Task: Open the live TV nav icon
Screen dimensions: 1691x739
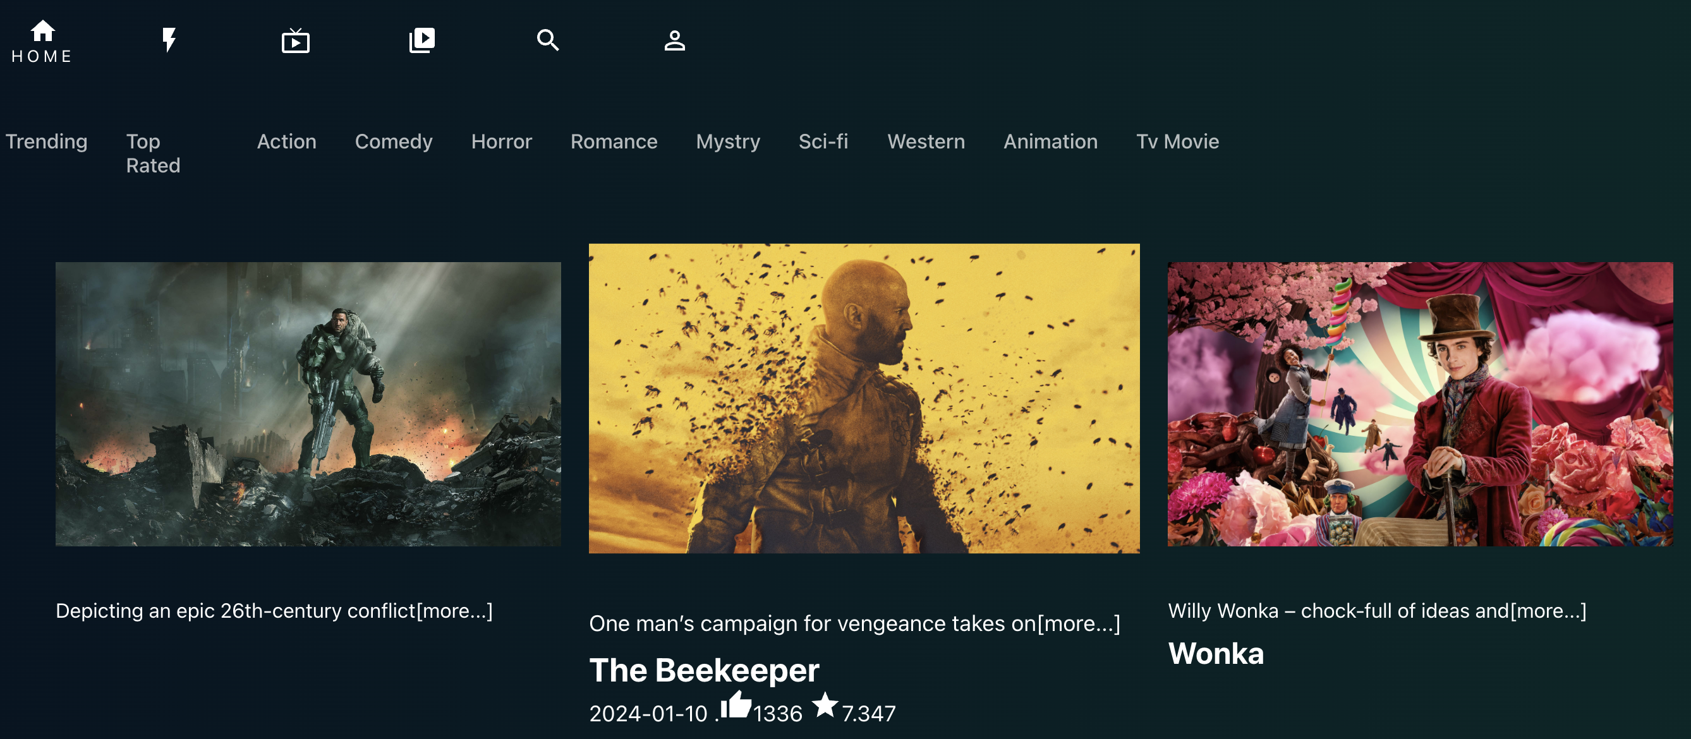Action: point(295,40)
